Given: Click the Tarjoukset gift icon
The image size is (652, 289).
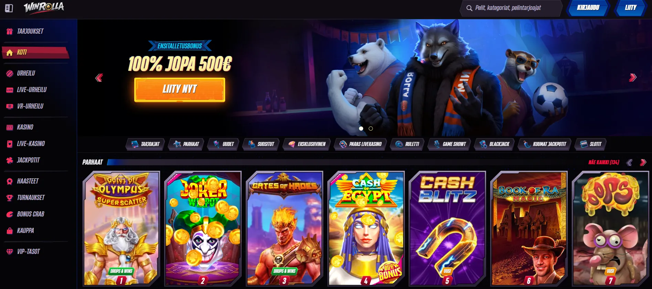Looking at the screenshot, I should [10, 31].
